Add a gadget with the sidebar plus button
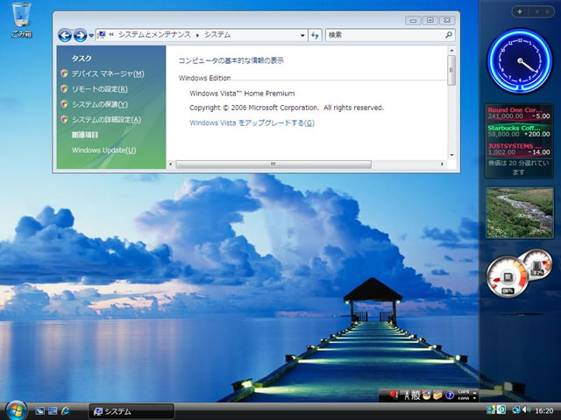561x420 pixels. pyautogui.click(x=520, y=11)
